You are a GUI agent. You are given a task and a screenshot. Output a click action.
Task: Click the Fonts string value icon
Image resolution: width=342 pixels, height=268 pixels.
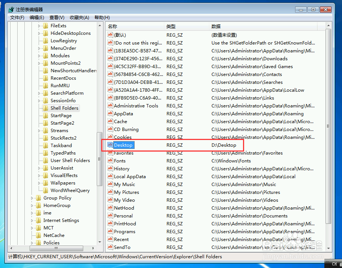point(110,161)
